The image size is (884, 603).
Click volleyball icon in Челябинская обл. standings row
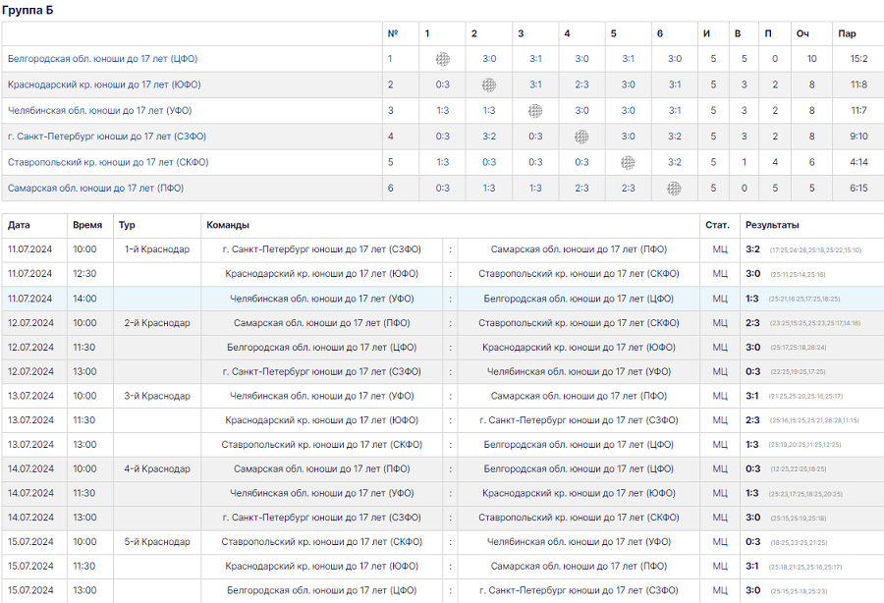(x=535, y=111)
